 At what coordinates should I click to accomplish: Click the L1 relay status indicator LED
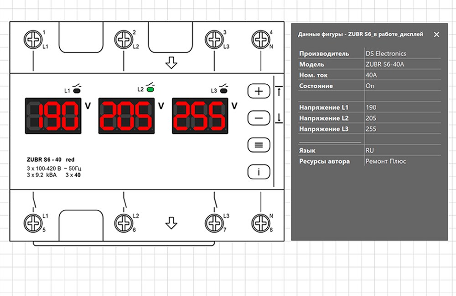tap(77, 90)
